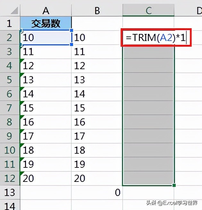
Task: Select cell B8 containing 16
Action: click(97, 122)
